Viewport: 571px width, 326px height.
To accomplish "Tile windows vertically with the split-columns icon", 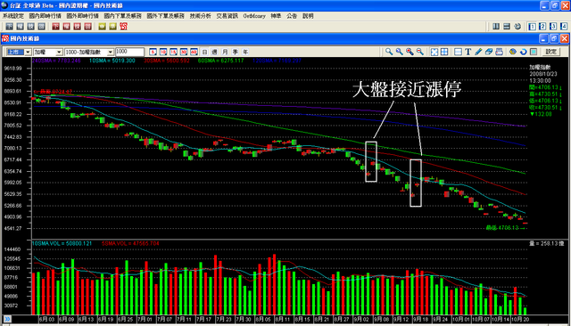I will [x=496, y=27].
